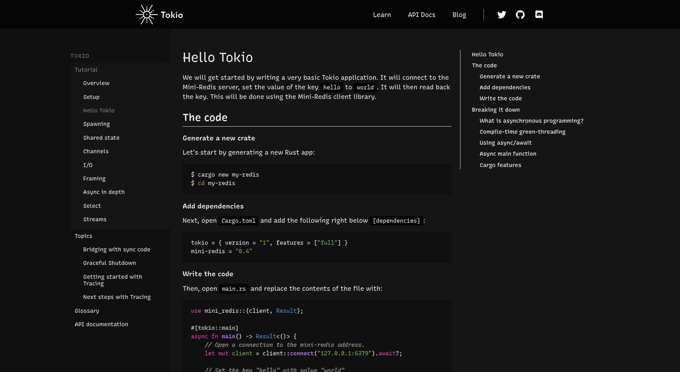Jump to Hello Tokio in contents
Viewport: 680px width, 372px height.
coord(487,54)
